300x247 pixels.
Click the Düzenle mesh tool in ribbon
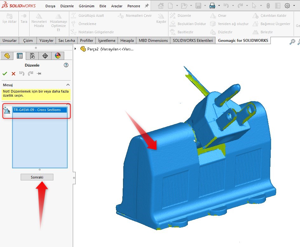coord(181,16)
